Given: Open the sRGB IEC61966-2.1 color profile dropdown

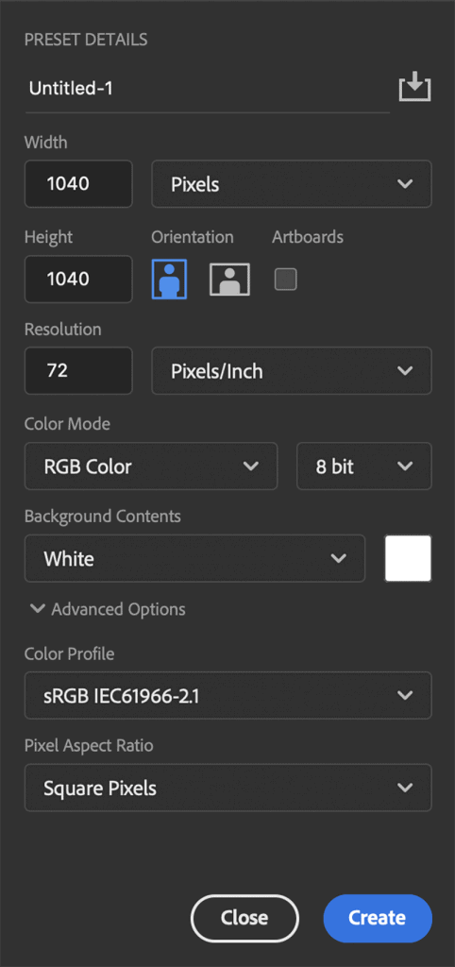Looking at the screenshot, I should 228,696.
